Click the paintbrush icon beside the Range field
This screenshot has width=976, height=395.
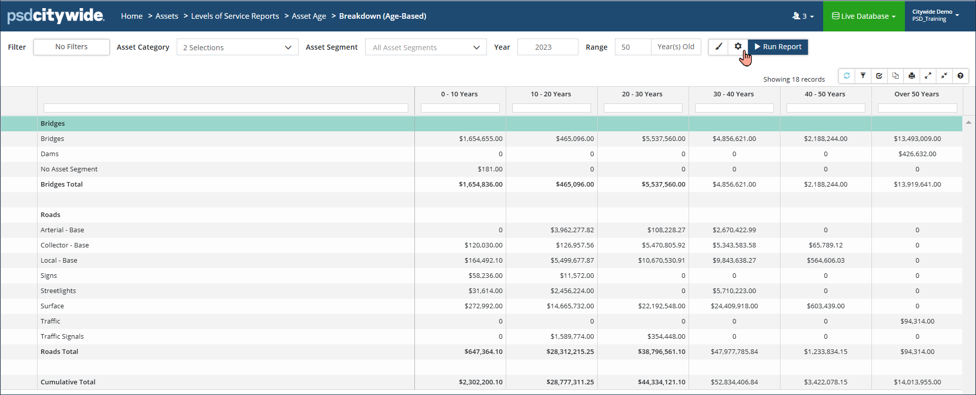(718, 47)
